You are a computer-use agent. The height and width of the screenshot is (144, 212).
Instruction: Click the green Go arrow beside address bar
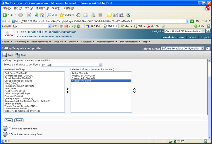point(192,21)
